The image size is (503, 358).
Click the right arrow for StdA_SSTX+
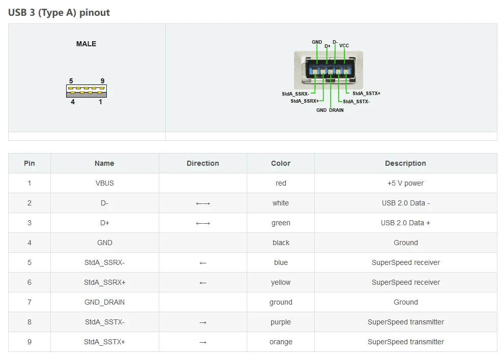click(203, 342)
